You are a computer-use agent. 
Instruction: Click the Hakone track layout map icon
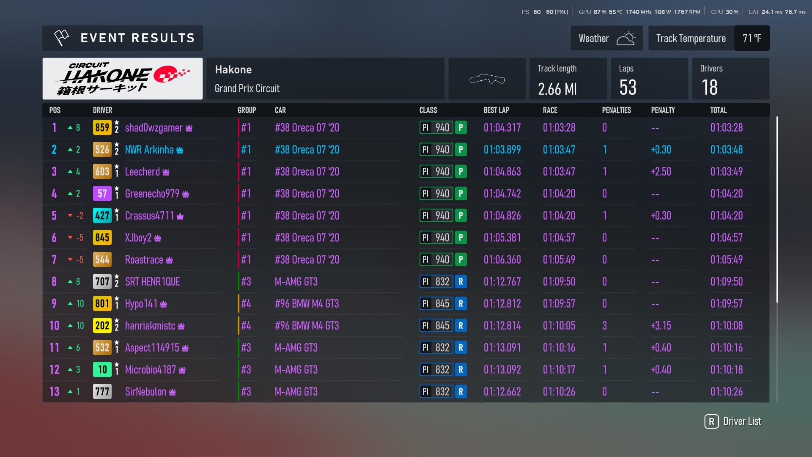pyautogui.click(x=487, y=79)
